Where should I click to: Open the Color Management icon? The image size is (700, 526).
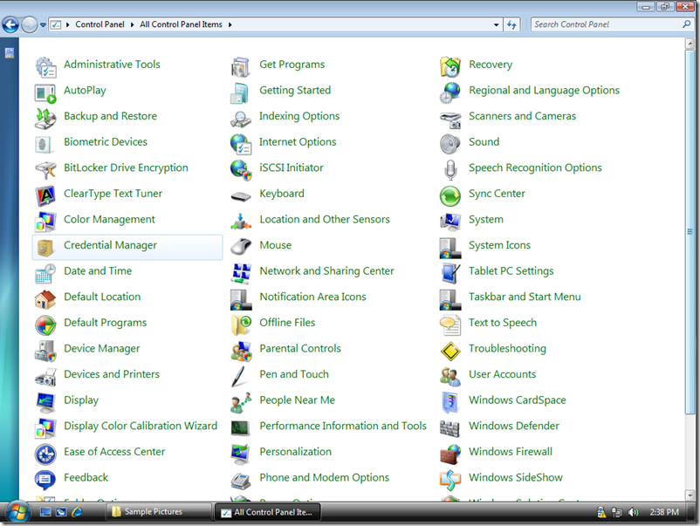point(45,222)
